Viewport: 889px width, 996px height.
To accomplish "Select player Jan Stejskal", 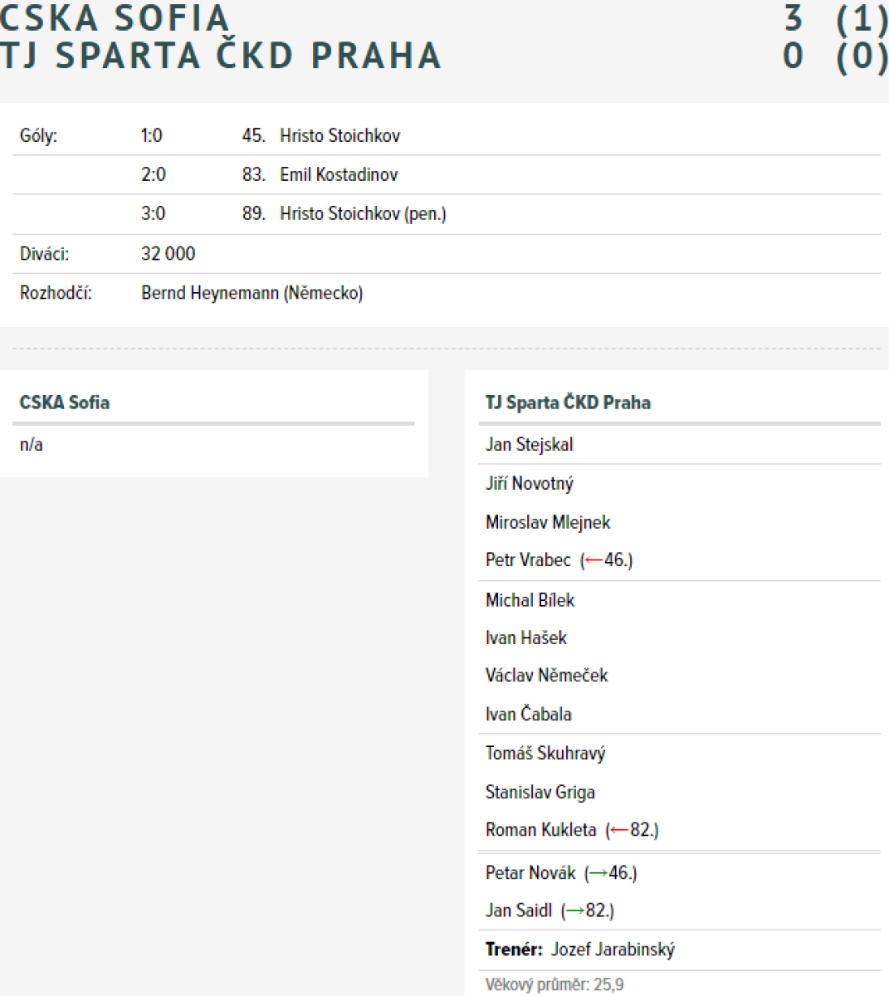I will [x=529, y=444].
